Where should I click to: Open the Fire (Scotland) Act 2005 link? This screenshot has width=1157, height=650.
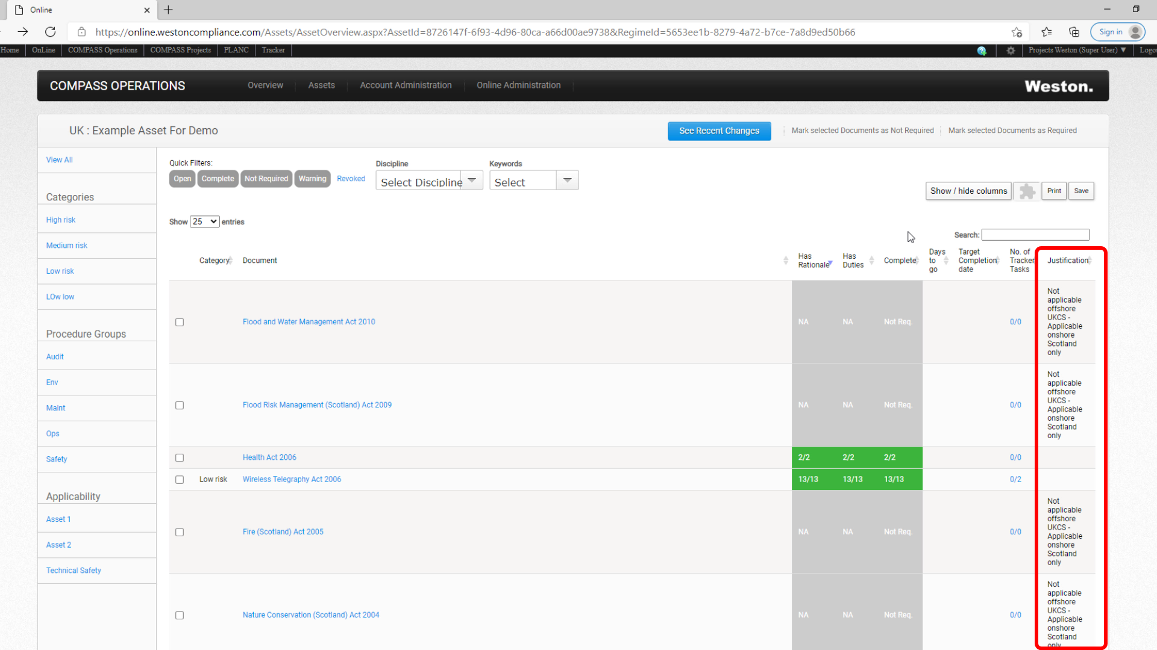click(x=283, y=532)
